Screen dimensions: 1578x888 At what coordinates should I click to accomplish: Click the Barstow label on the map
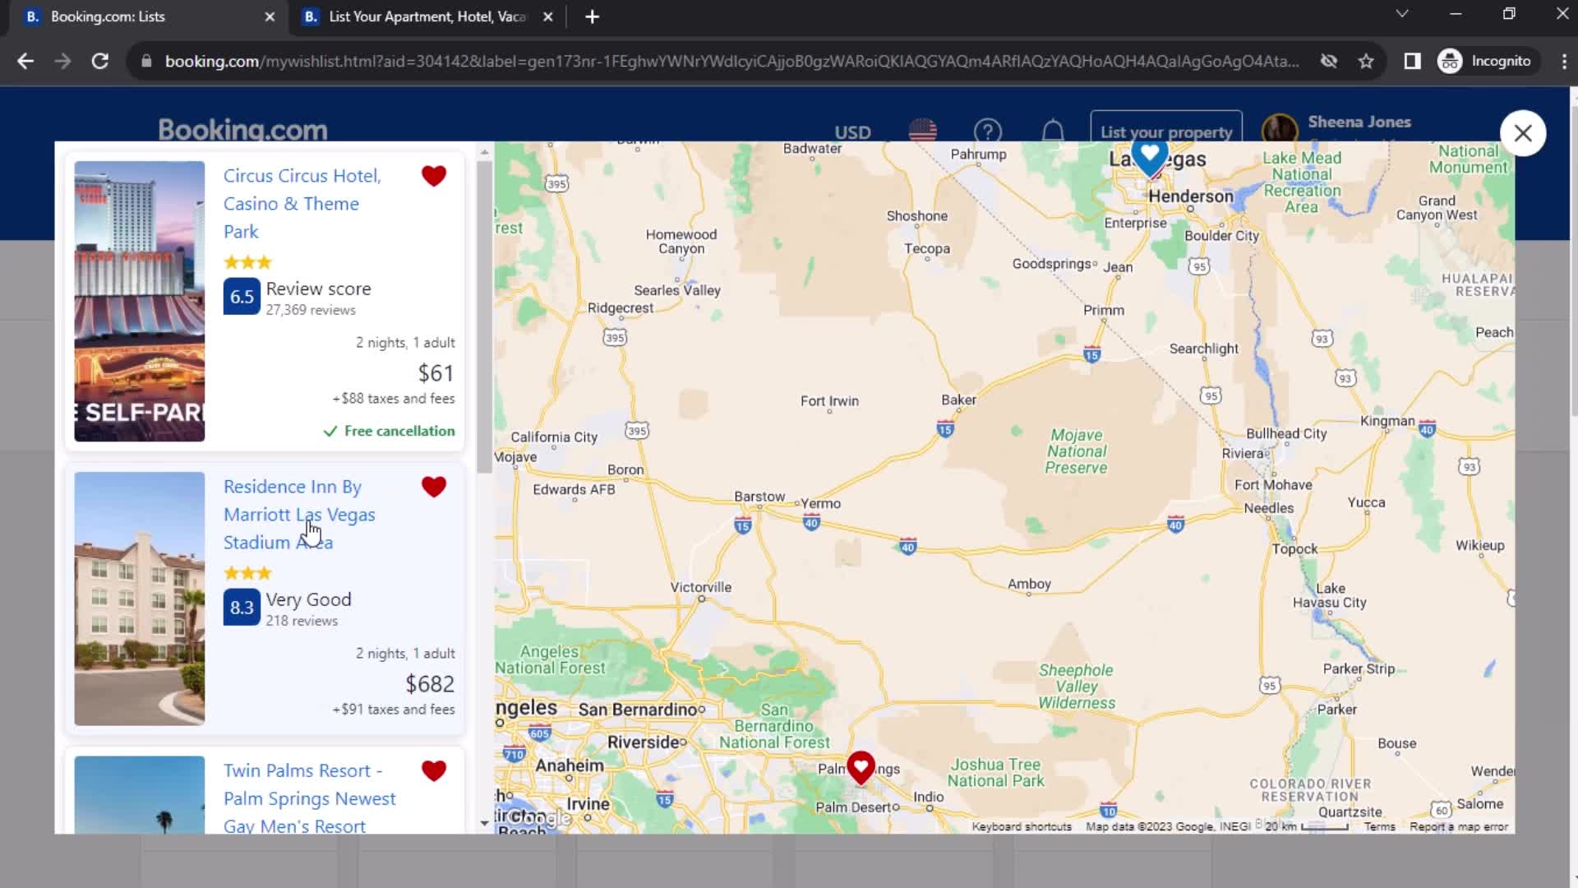(x=759, y=497)
